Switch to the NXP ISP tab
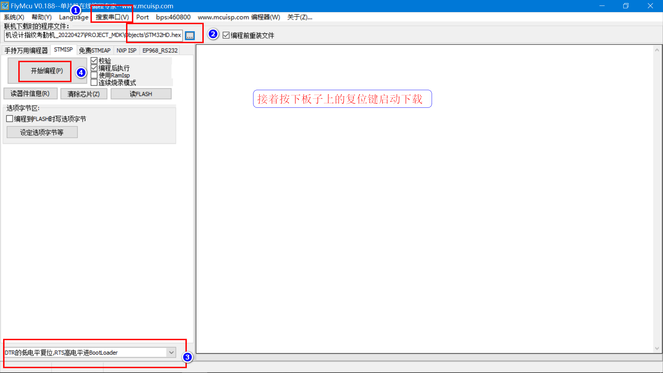 click(x=126, y=50)
